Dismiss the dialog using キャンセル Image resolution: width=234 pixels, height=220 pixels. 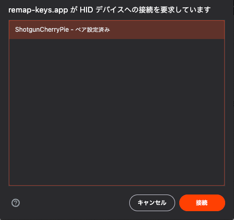pos(152,203)
